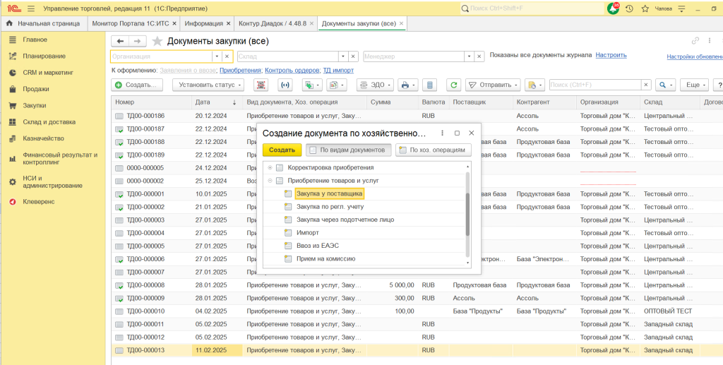Click the dialog vertical scrollbar
The height and width of the screenshot is (365, 723).
tap(467, 215)
